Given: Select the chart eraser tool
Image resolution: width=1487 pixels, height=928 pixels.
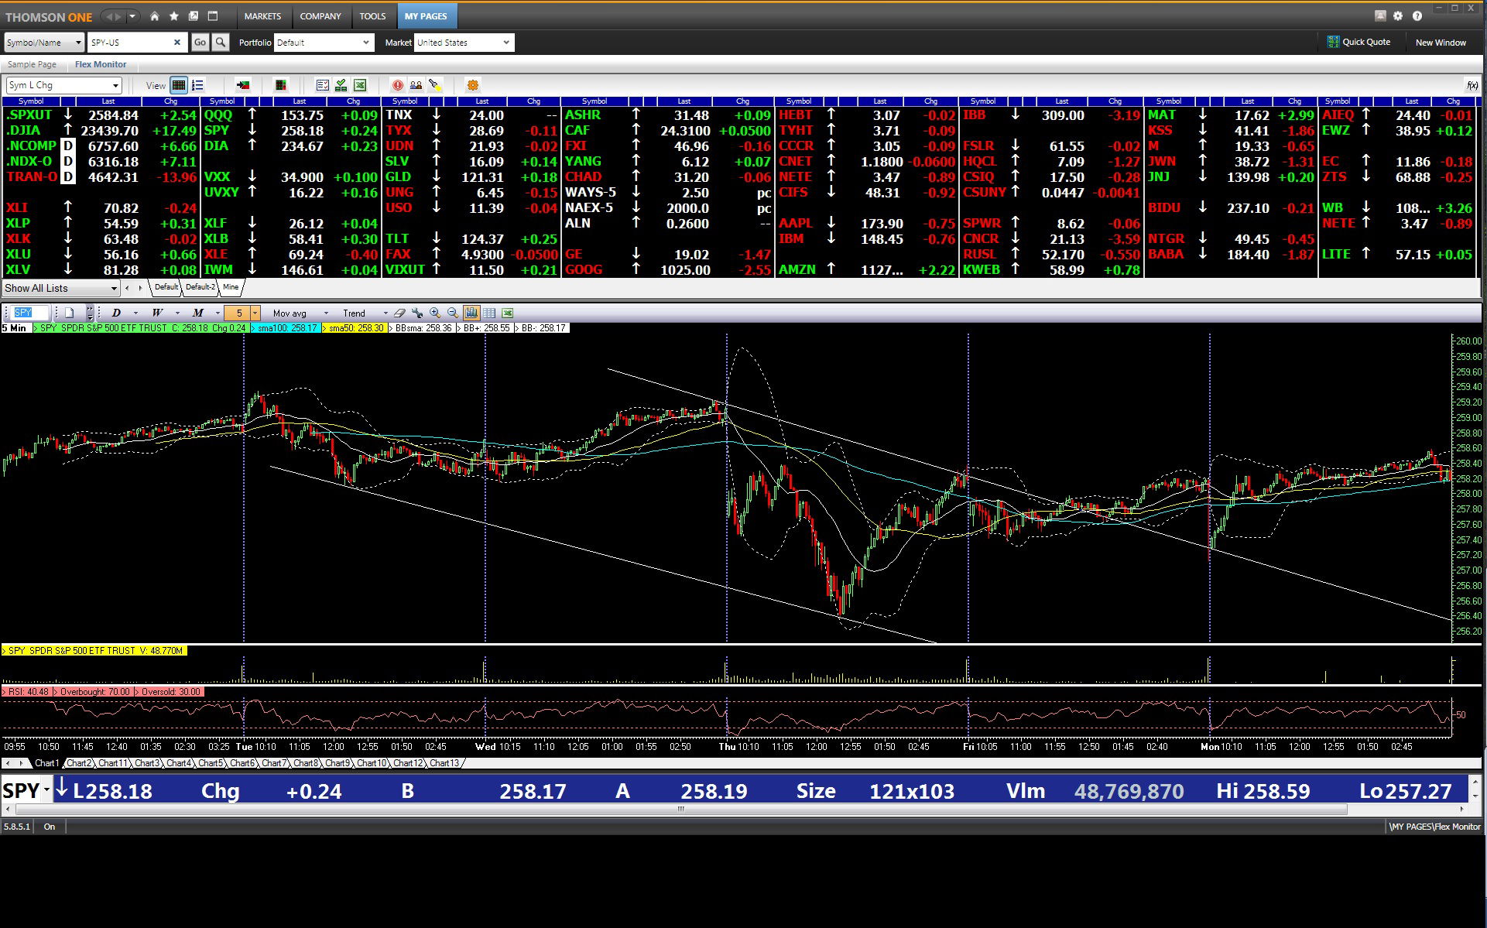Looking at the screenshot, I should [399, 313].
